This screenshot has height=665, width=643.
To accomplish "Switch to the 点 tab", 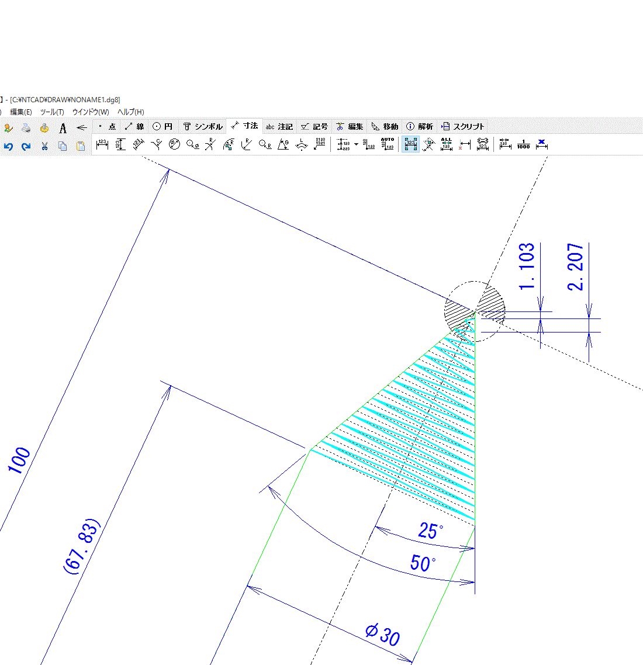I will 107,126.
